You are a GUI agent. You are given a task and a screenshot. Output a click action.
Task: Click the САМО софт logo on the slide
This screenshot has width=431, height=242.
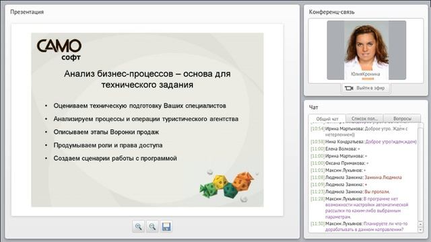coord(59,49)
